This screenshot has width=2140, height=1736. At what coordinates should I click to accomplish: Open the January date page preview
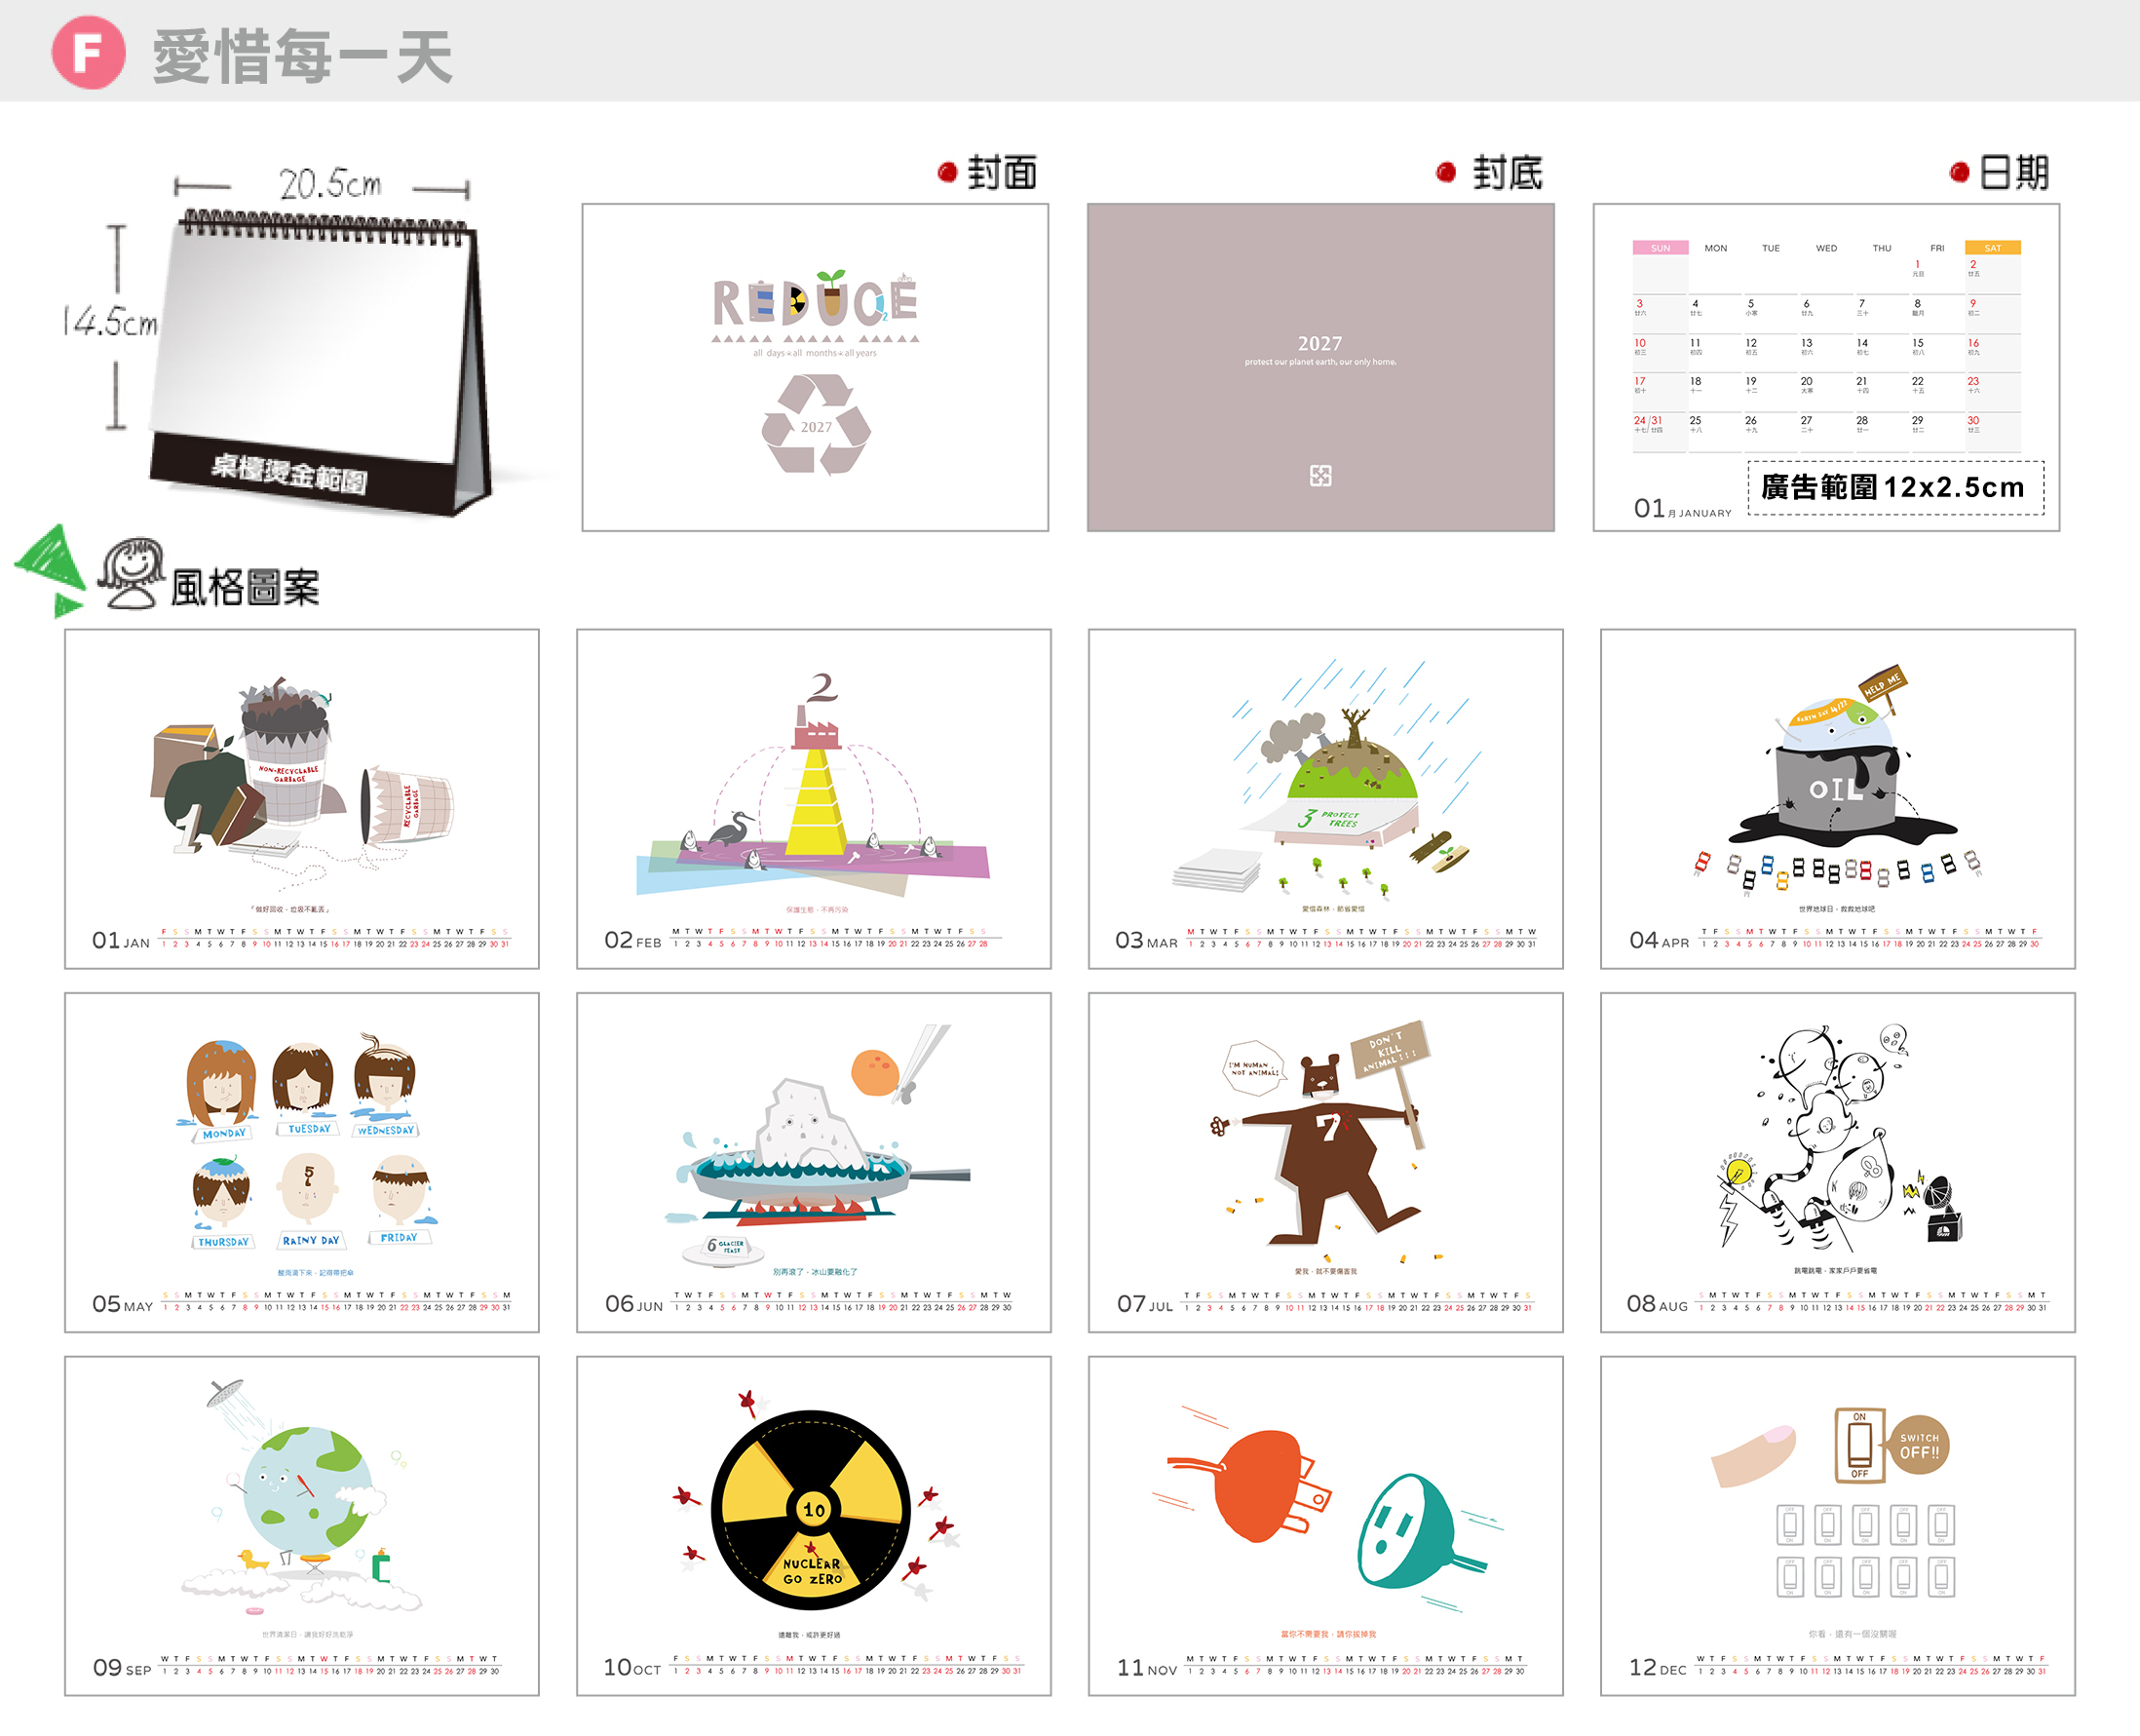pyautogui.click(x=1825, y=367)
